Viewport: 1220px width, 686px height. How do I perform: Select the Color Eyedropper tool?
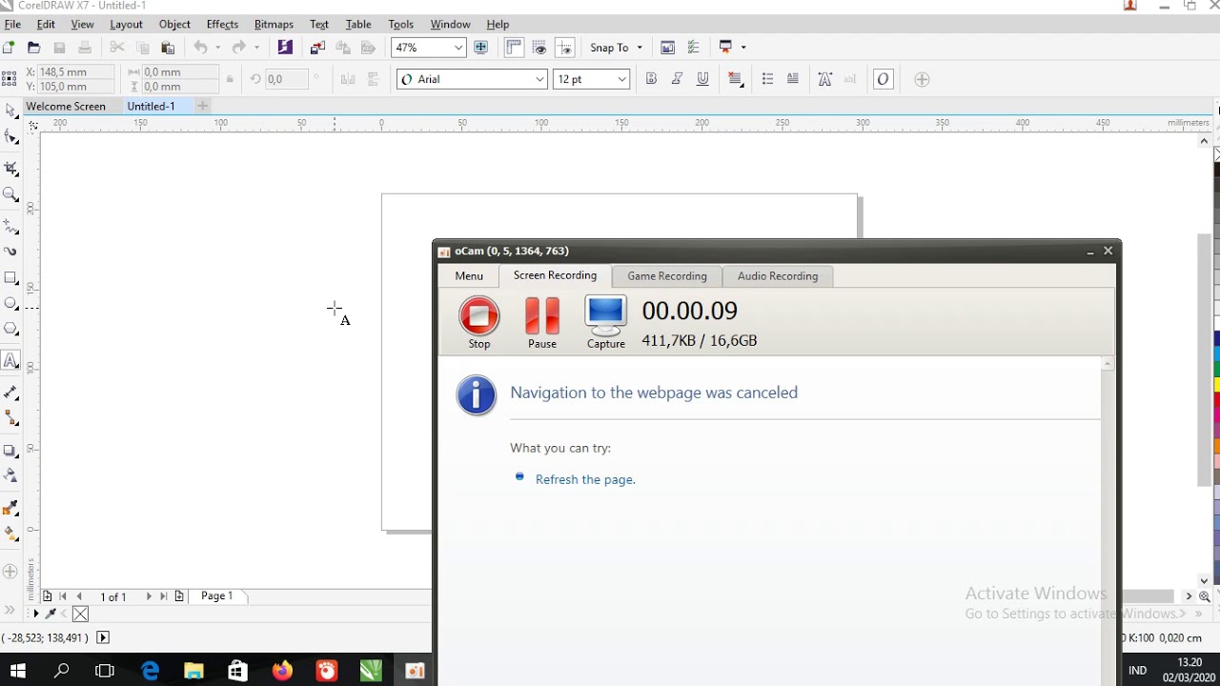[x=10, y=507]
